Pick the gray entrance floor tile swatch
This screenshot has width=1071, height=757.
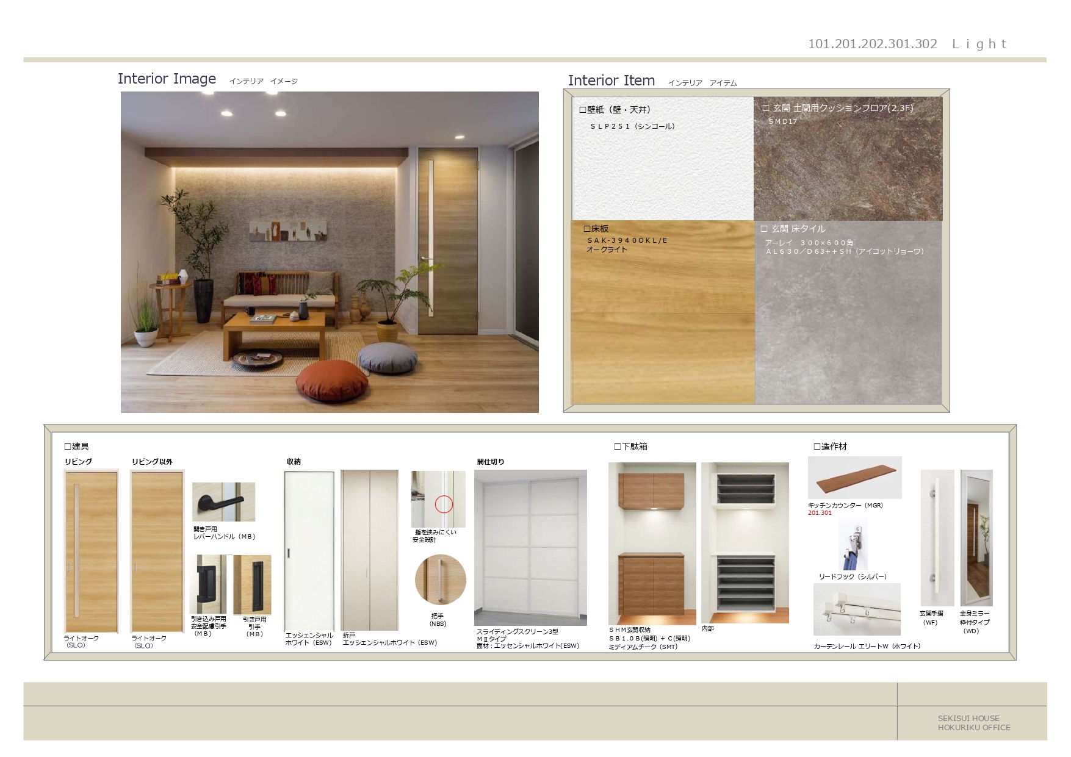pyautogui.click(x=848, y=323)
